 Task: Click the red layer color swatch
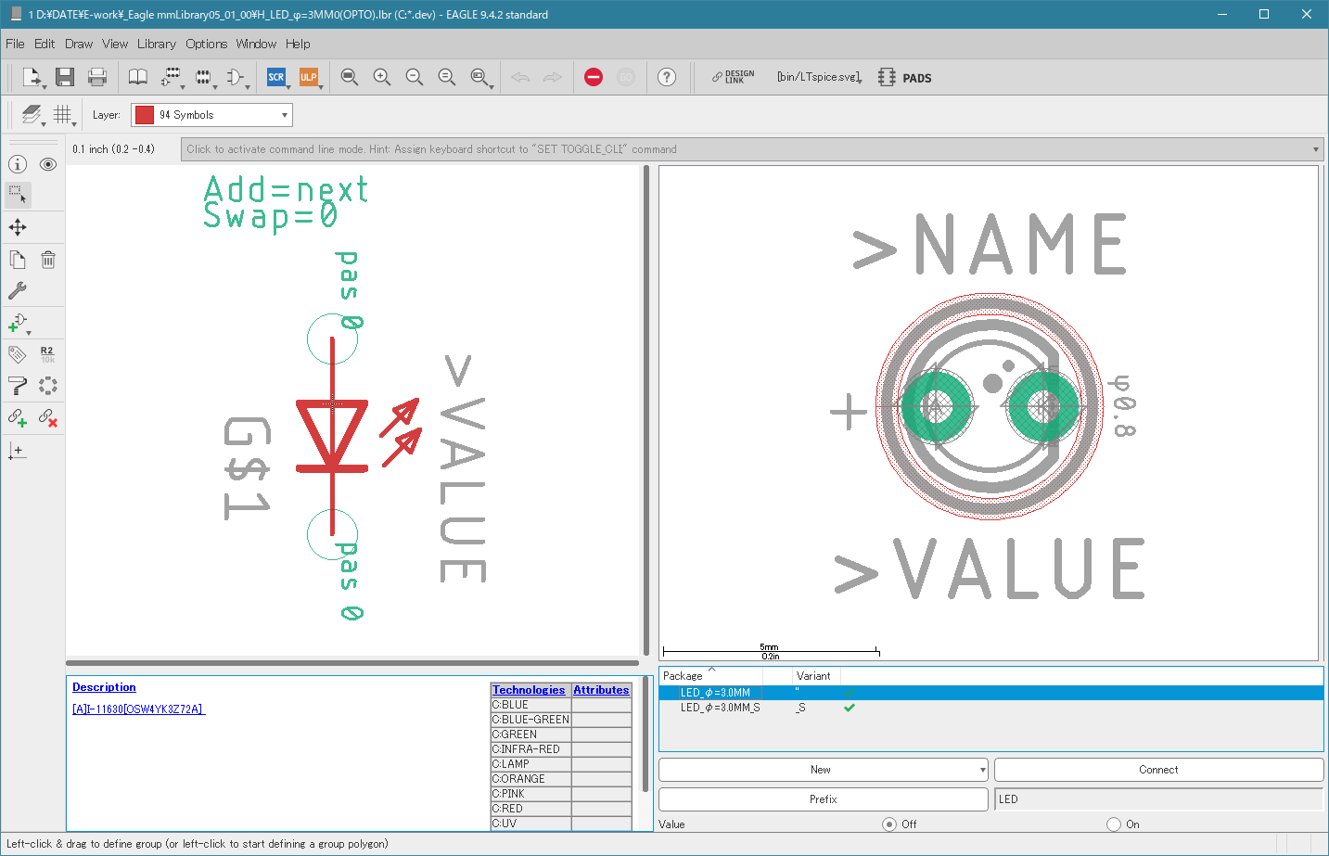tap(145, 115)
